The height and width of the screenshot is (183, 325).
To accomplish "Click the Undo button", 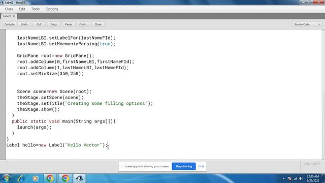I will pyautogui.click(x=24, y=24).
